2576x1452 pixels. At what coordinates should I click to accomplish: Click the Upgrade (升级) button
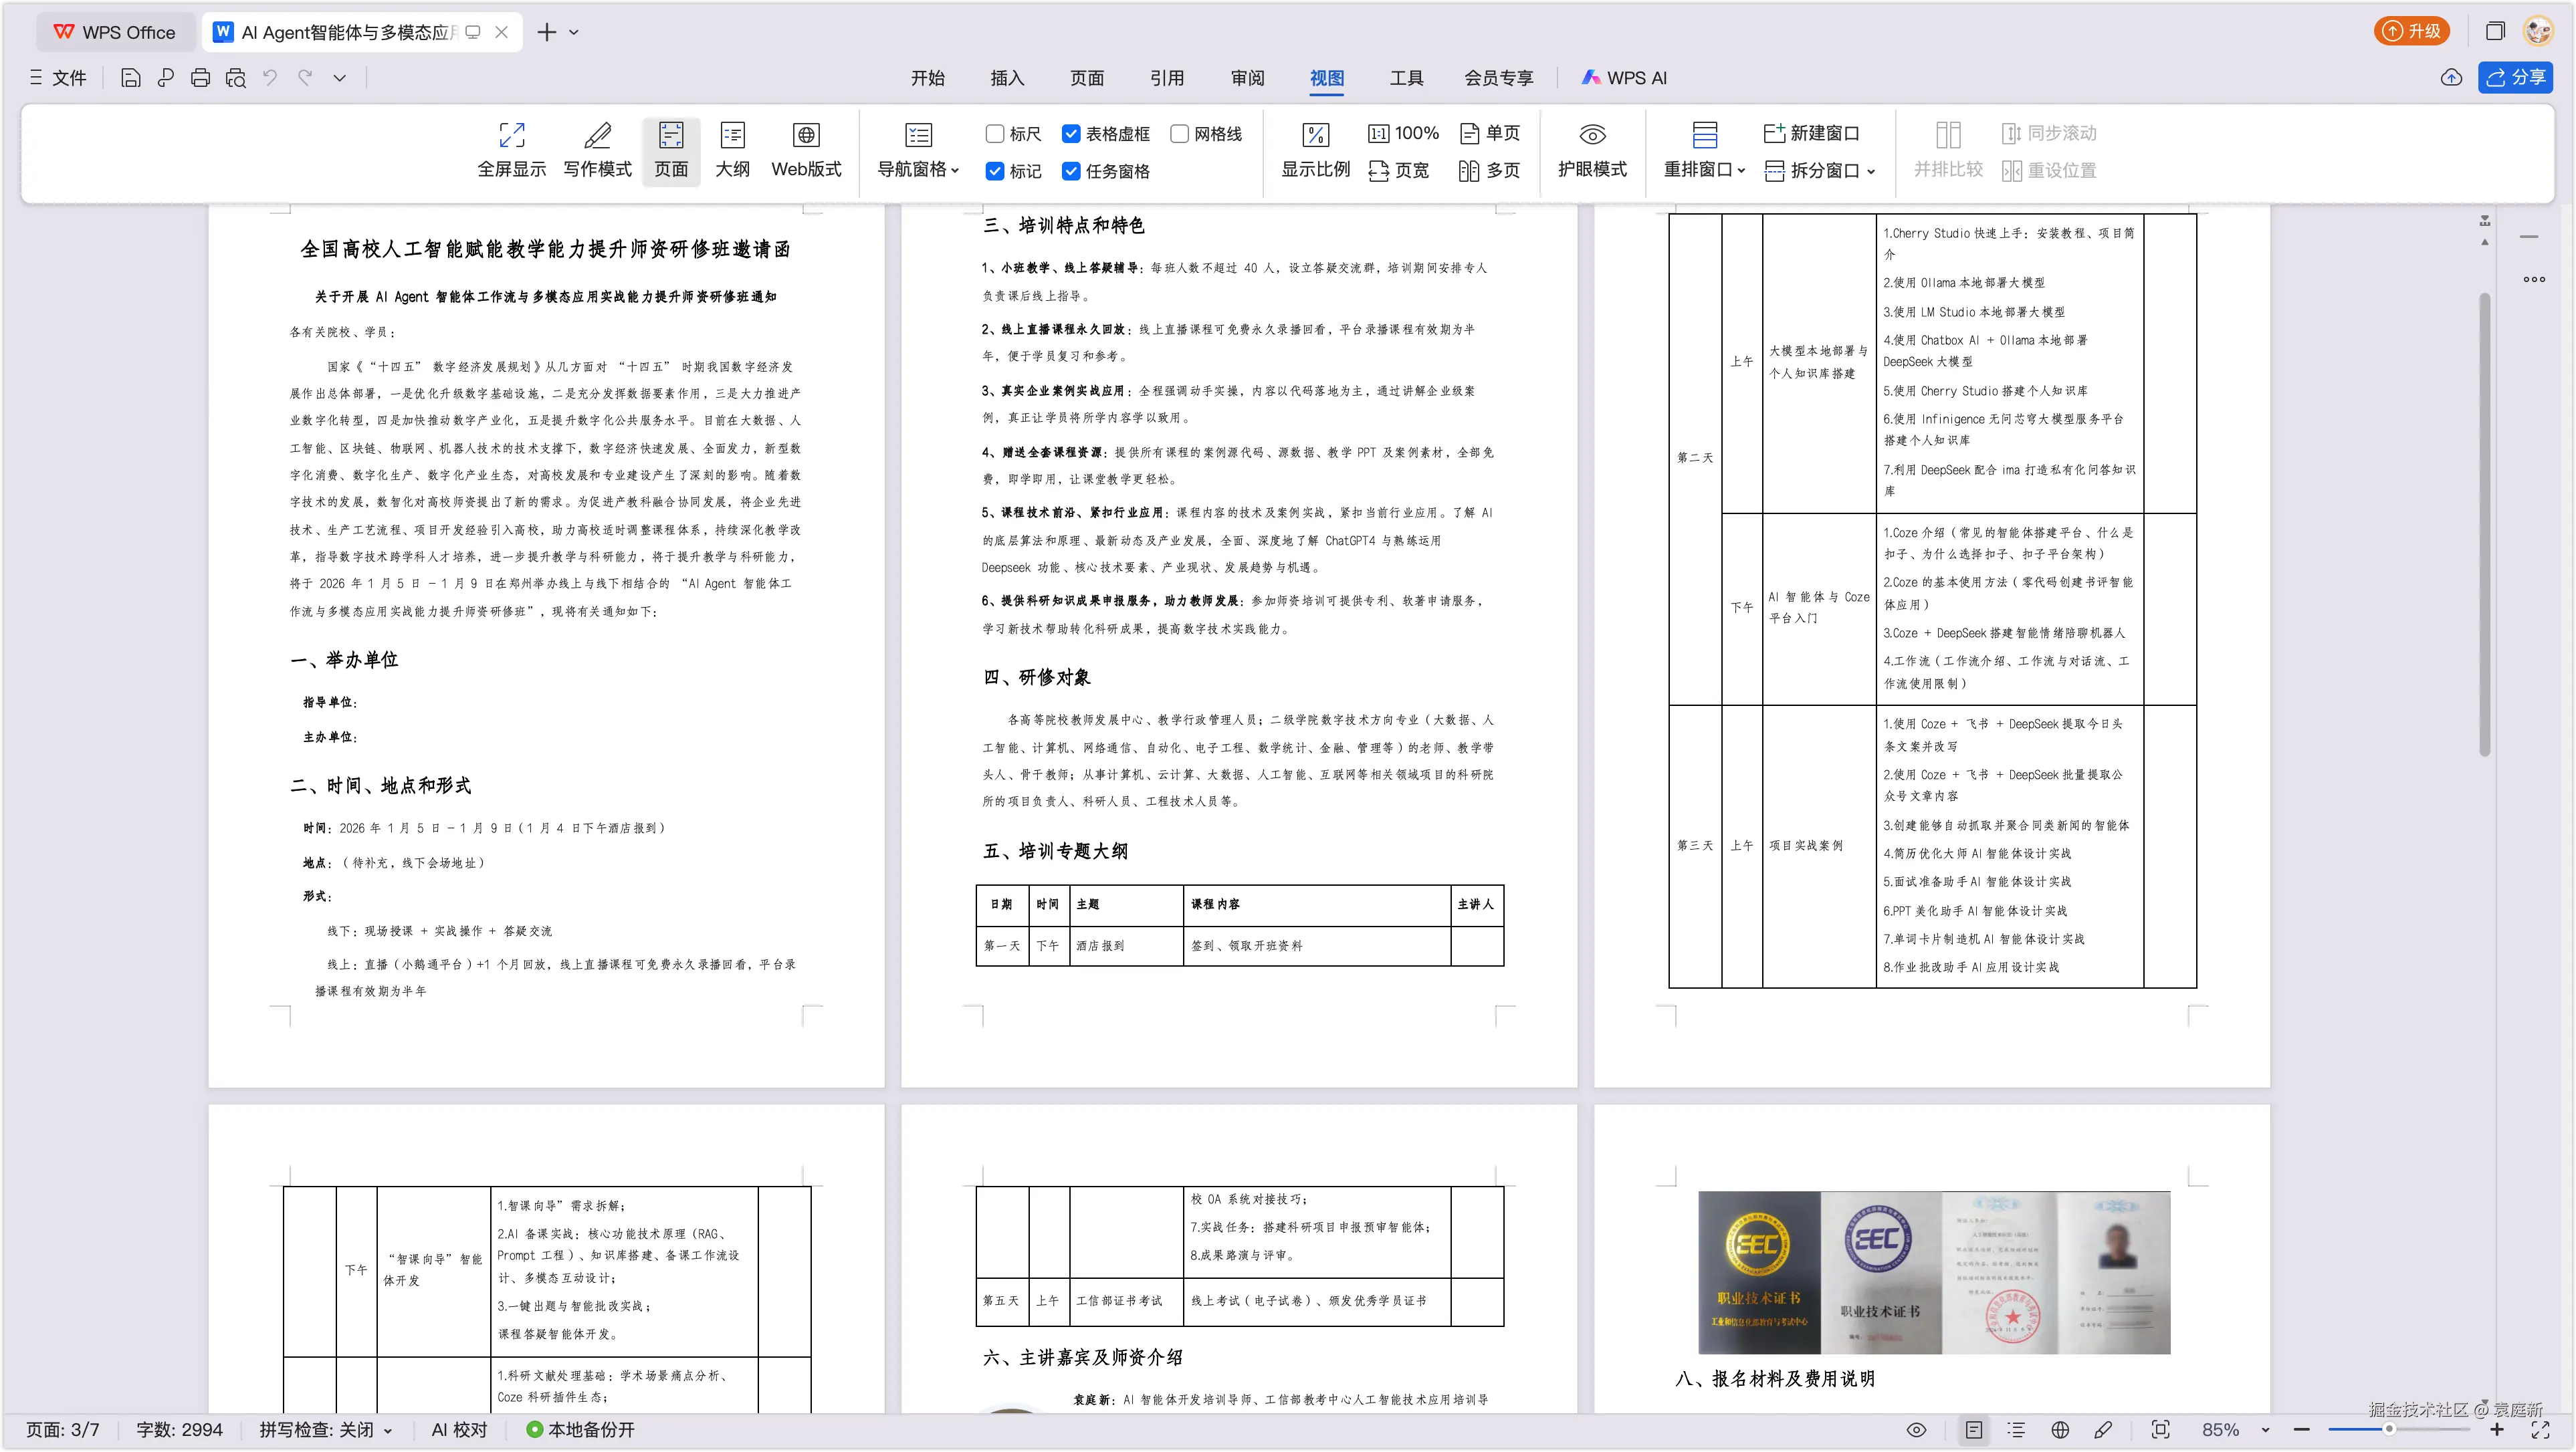tap(2411, 31)
